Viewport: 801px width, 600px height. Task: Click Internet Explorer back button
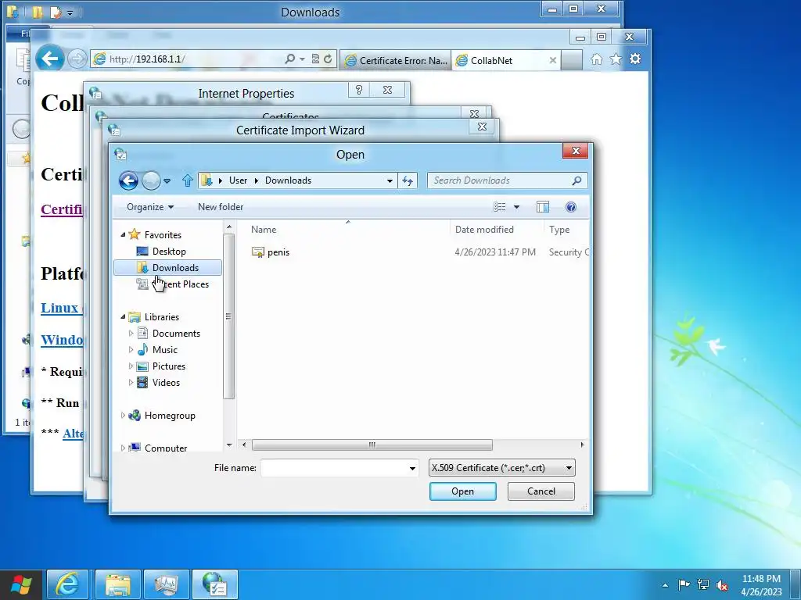(49, 59)
